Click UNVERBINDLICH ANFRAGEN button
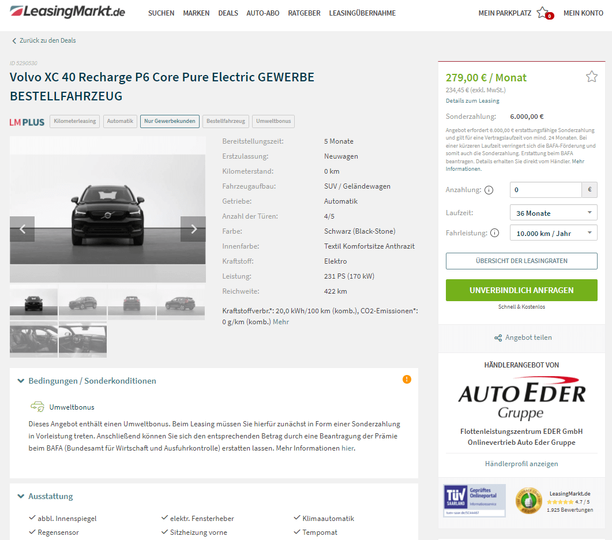Image resolution: width=612 pixels, height=540 pixels. tap(521, 290)
